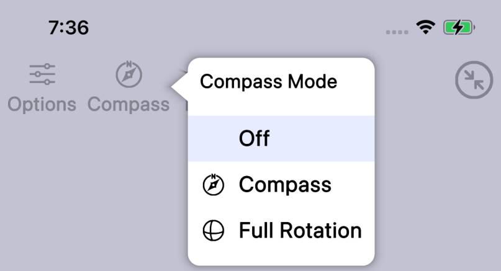
Task: Click the Compass Mode popup title
Action: pyautogui.click(x=268, y=82)
